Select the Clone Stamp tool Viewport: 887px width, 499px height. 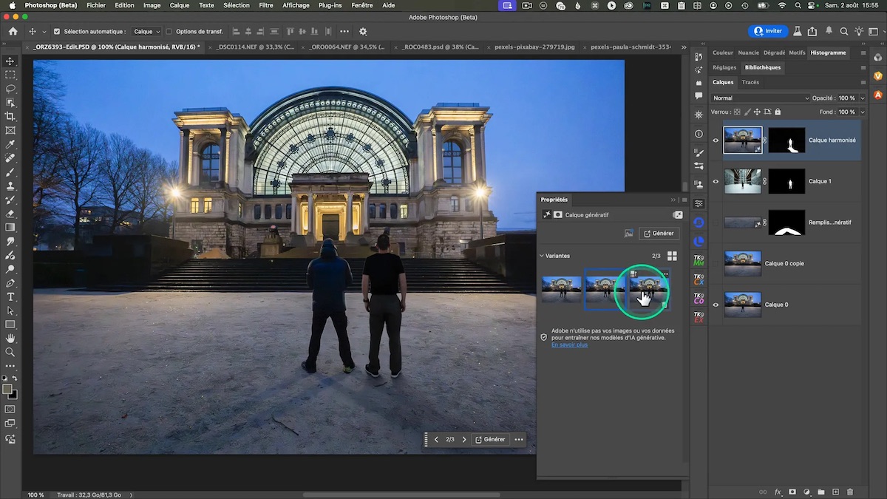click(10, 186)
